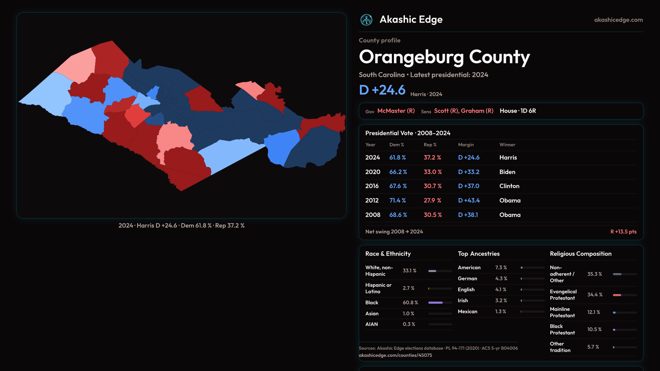Select the 2012 Obama result row
Viewport: 660px width, 371px height.
pos(500,201)
